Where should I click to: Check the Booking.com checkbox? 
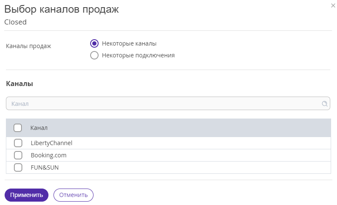[18, 155]
